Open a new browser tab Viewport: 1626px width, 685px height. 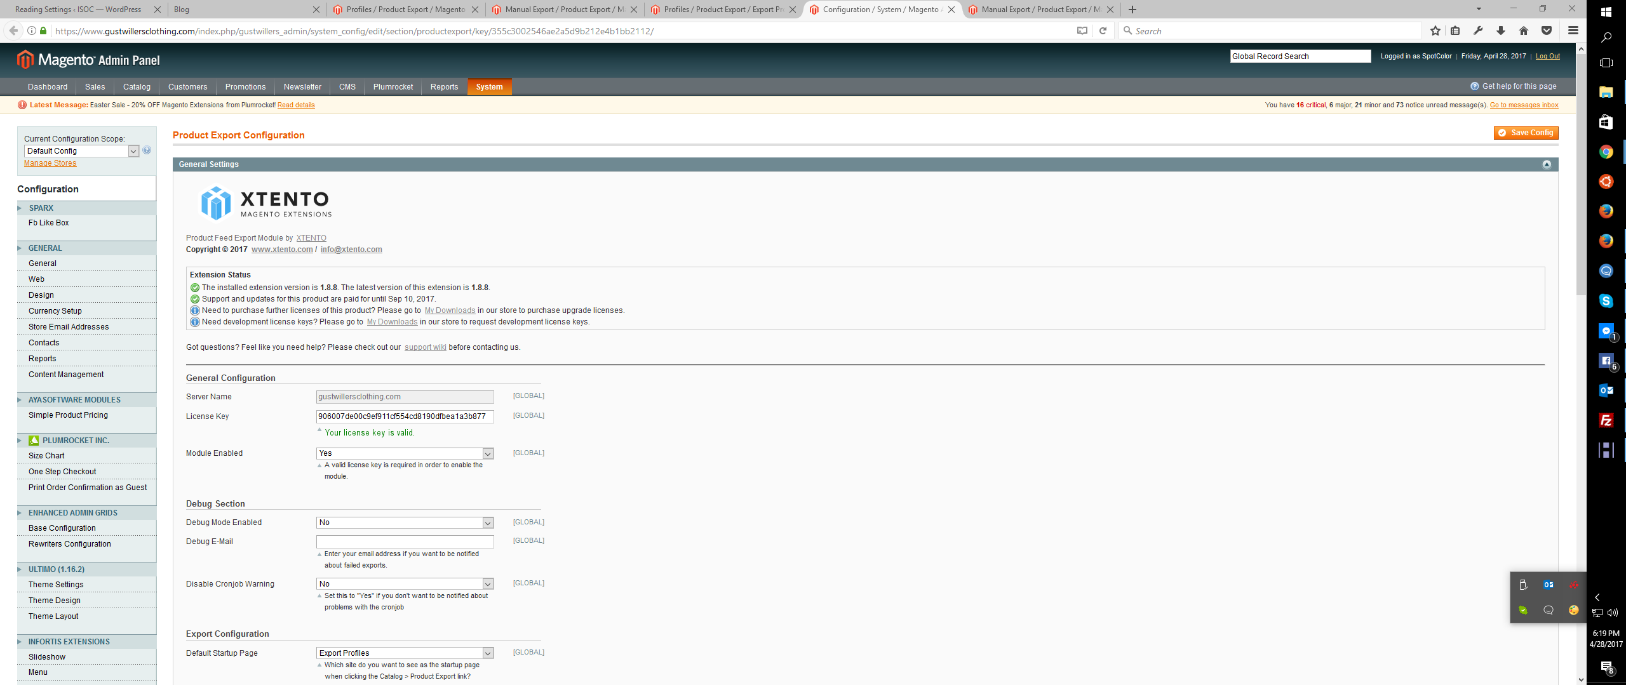pyautogui.click(x=1132, y=10)
